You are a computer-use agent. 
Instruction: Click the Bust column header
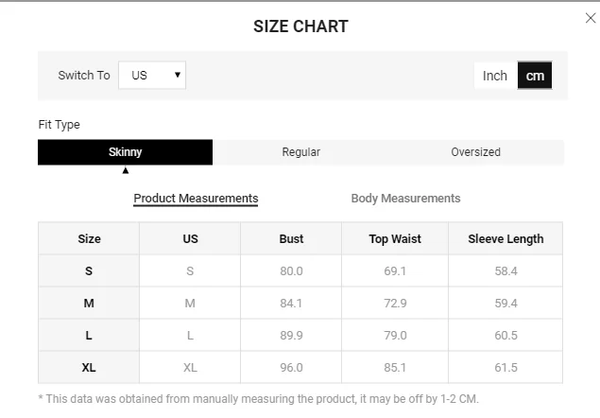pos(291,239)
